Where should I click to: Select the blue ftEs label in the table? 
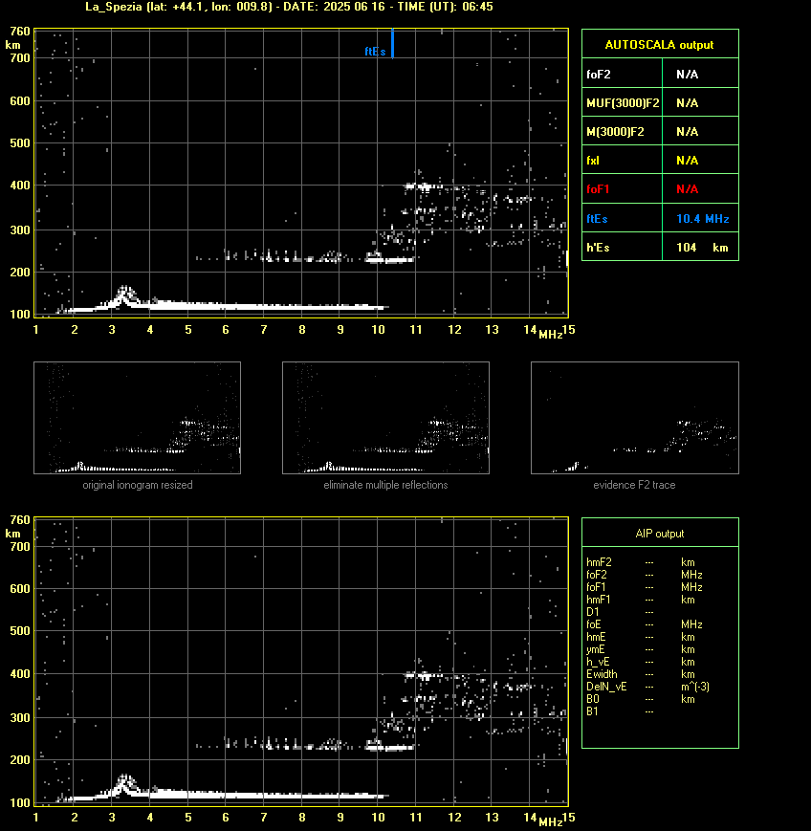597,218
